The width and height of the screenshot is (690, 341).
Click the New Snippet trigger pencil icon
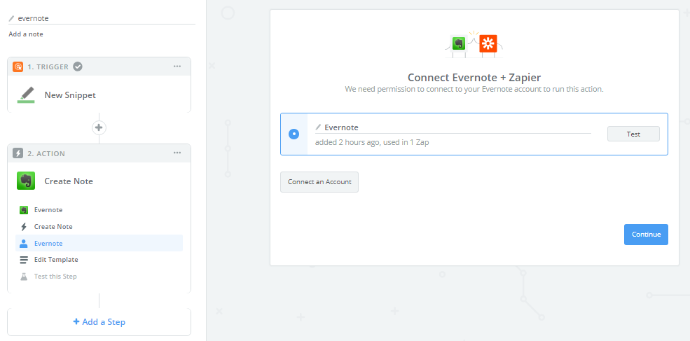point(26,95)
